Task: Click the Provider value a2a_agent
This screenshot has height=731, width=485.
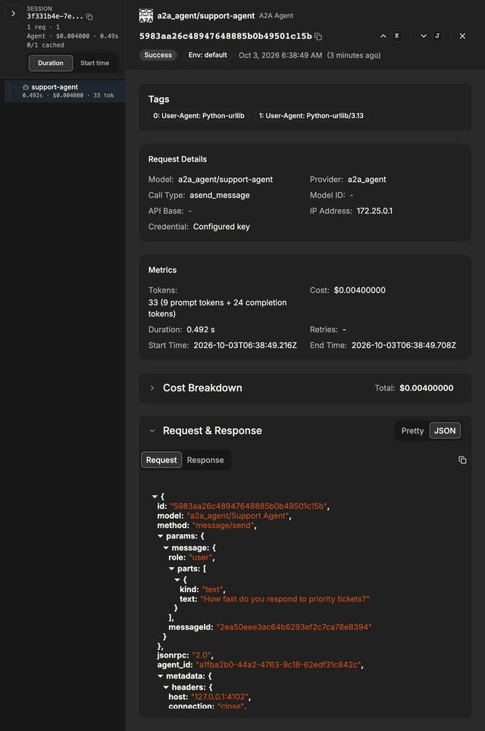Action: [367, 180]
